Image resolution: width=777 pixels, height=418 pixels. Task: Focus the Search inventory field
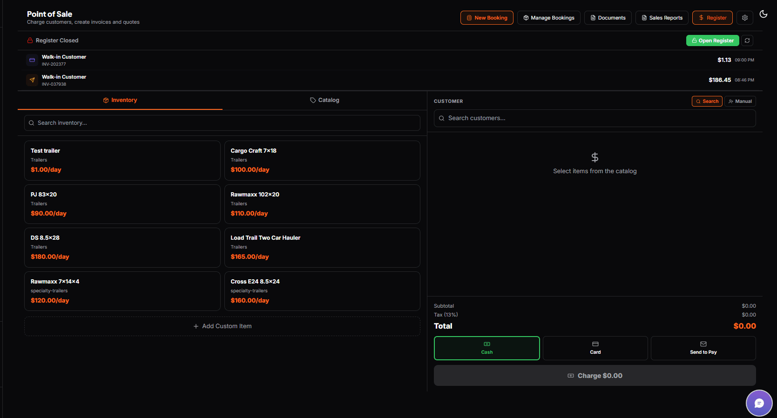click(x=222, y=123)
